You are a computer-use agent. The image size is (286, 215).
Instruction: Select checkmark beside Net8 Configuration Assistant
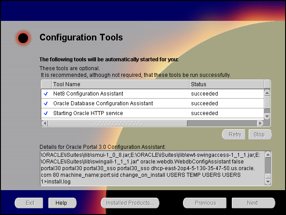click(46, 94)
